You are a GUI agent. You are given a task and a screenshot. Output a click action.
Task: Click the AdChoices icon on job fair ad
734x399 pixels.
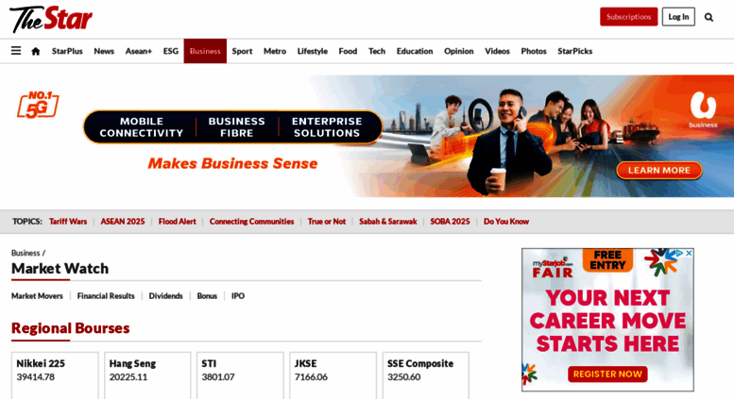(x=681, y=253)
